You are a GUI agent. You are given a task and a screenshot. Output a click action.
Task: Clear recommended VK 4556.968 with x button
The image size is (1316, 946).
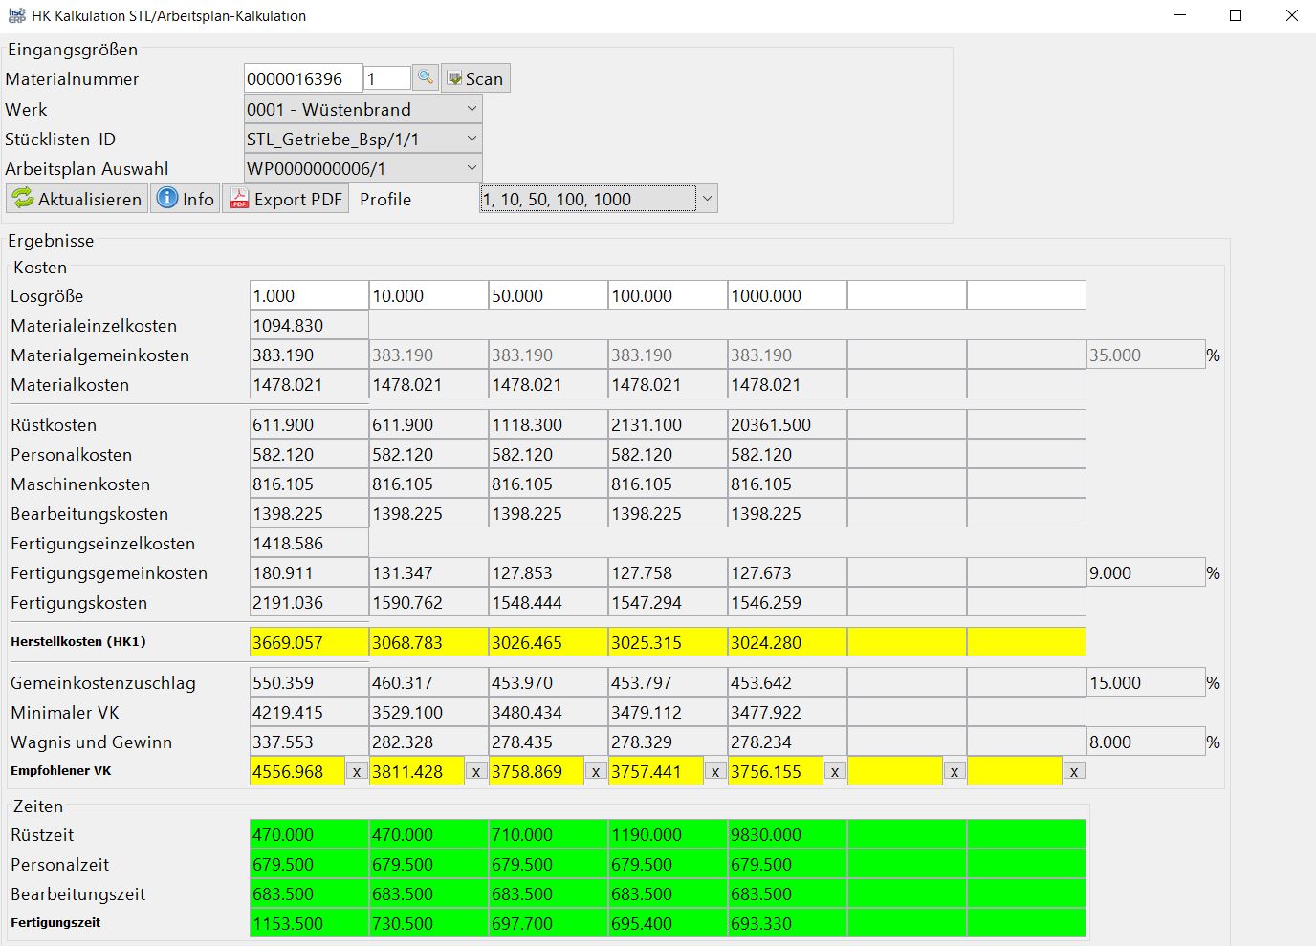[x=357, y=772]
